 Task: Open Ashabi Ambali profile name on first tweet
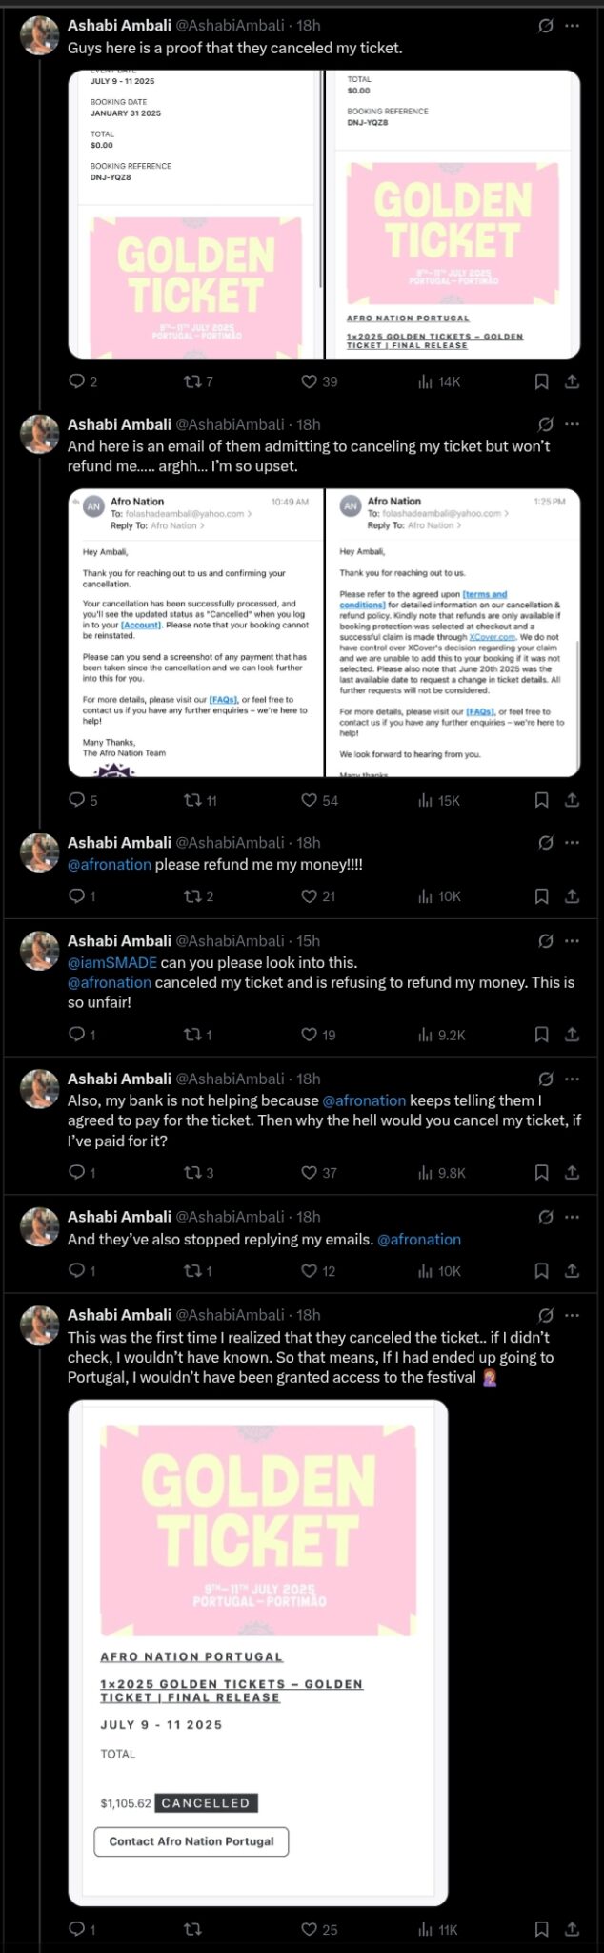click(x=119, y=26)
